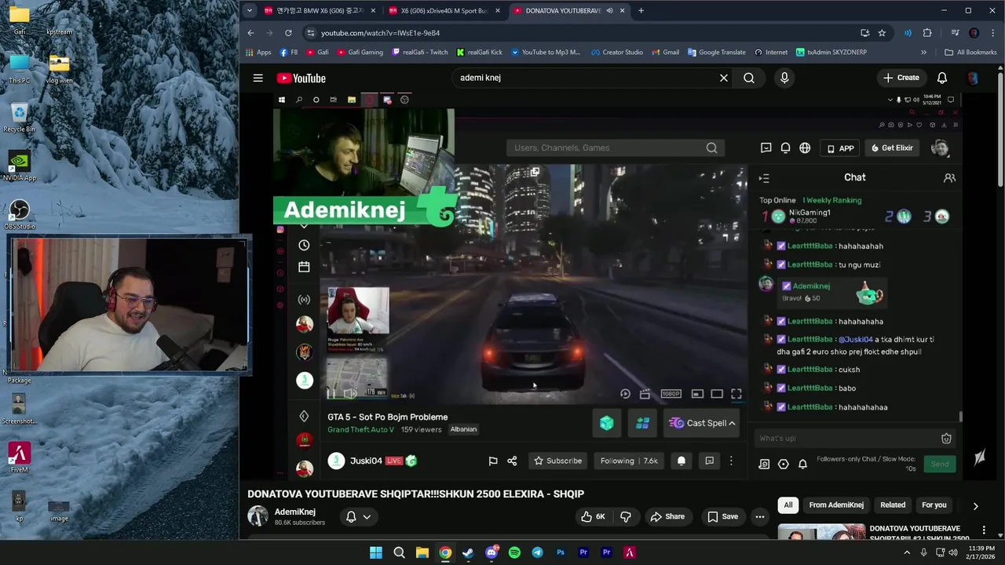Image resolution: width=1005 pixels, height=565 pixels.
Task: Open 'realGafi - Twitch' bookmark
Action: pyautogui.click(x=419, y=53)
